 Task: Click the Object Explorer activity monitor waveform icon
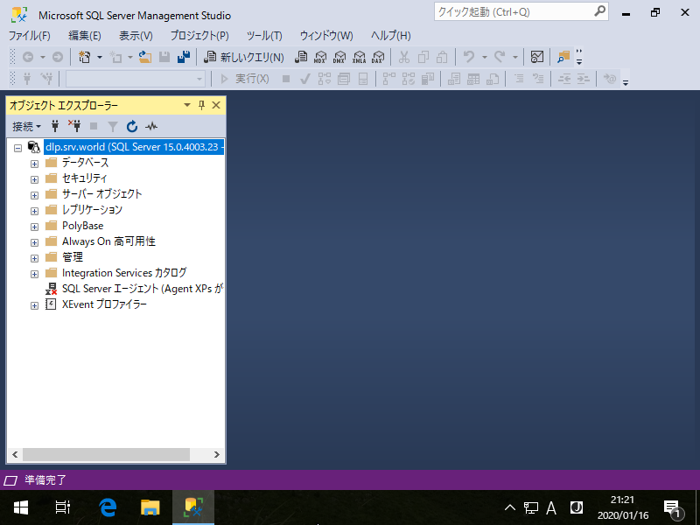point(151,126)
